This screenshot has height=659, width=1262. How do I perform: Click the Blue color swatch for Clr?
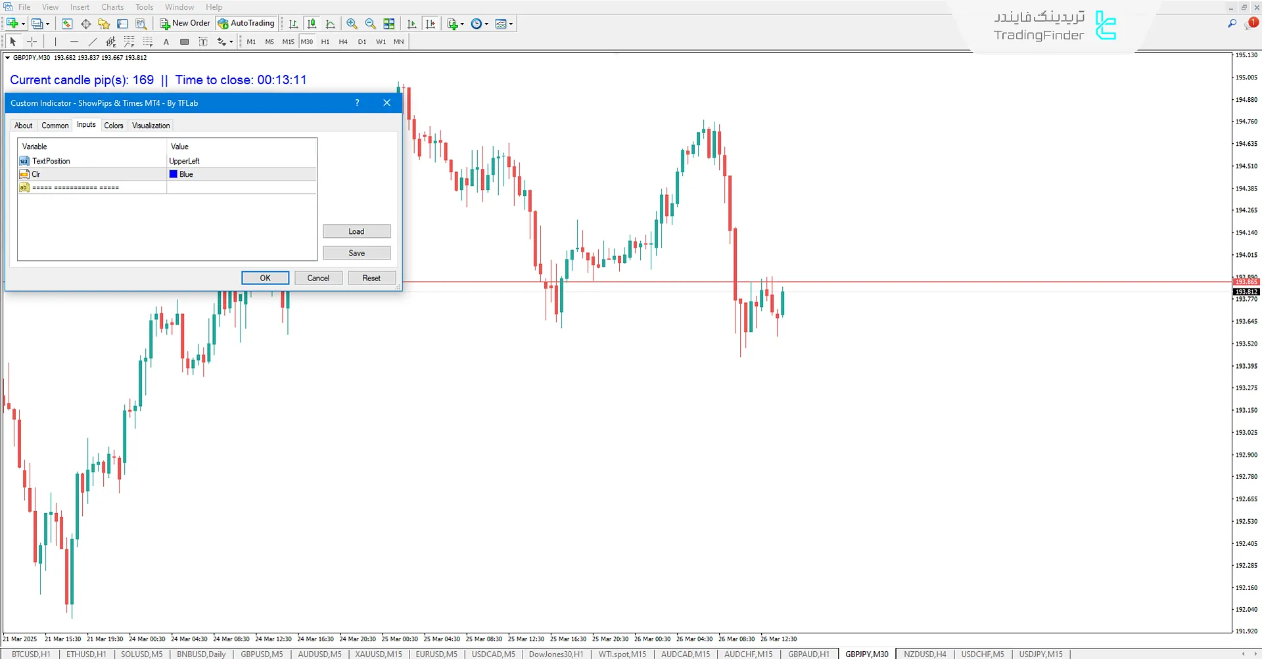tap(174, 174)
